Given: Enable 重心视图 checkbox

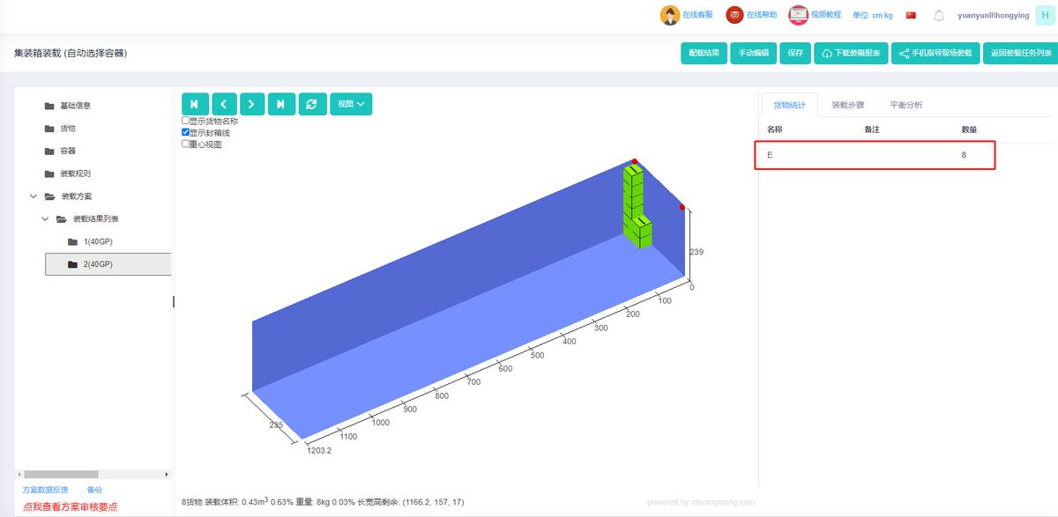Looking at the screenshot, I should coord(186,144).
